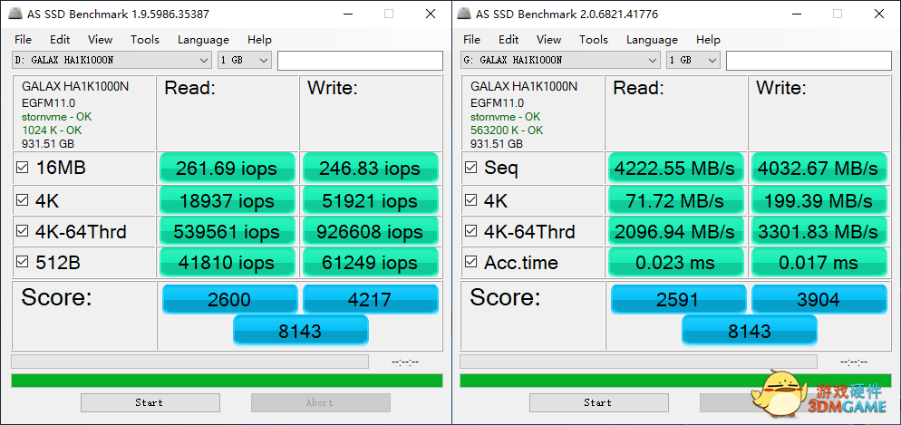Toggle the 16MB test checkbox
The width and height of the screenshot is (901, 425).
[x=23, y=169]
